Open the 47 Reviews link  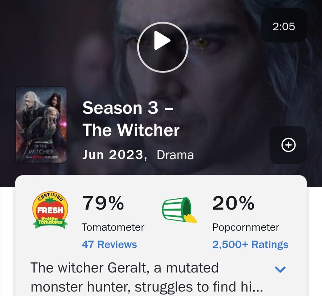tap(109, 245)
